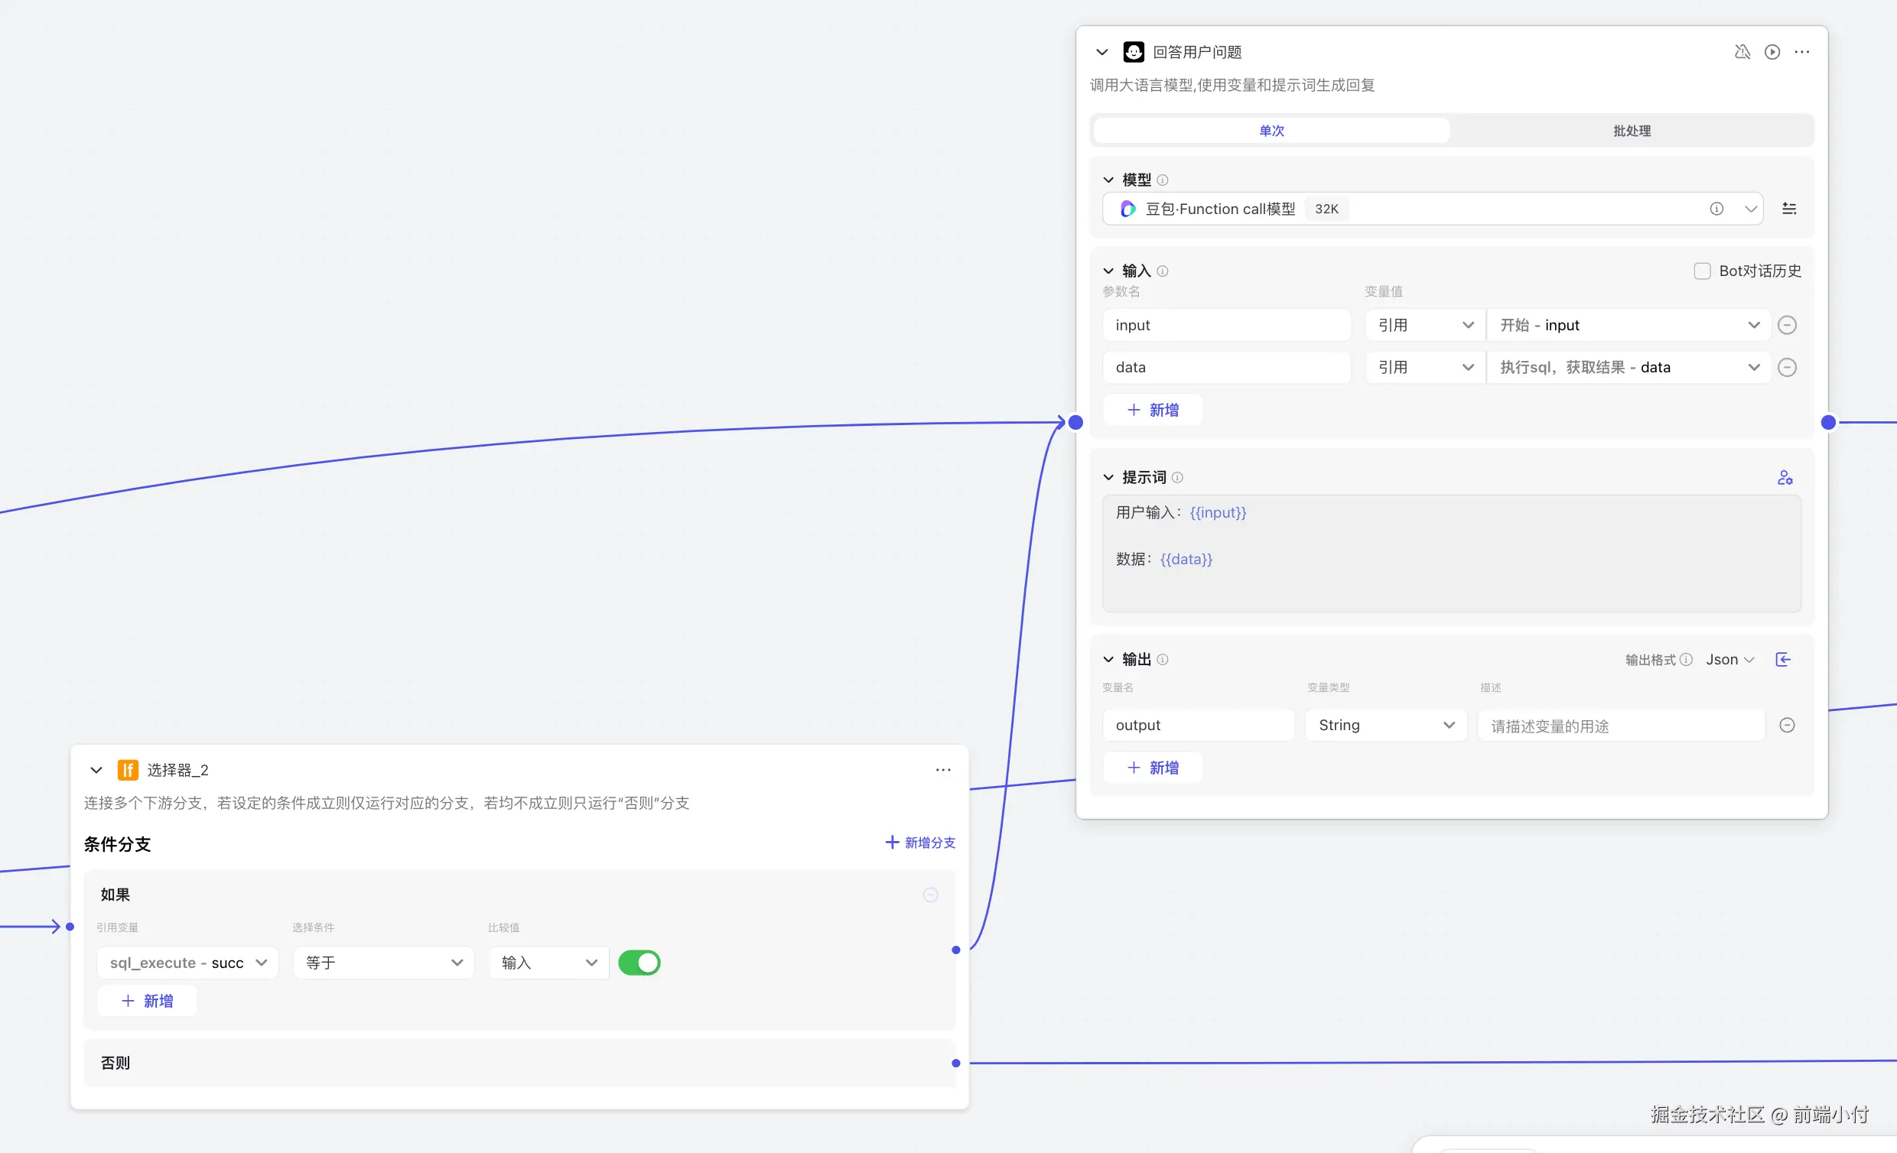Click 新增 under the input parameters
Image resolution: width=1897 pixels, height=1153 pixels.
[x=1153, y=410]
